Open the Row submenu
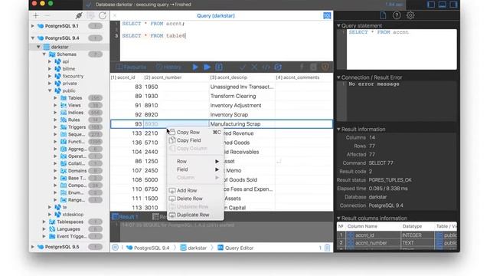Image resolution: width=490 pixels, height=276 pixels. pos(195,162)
